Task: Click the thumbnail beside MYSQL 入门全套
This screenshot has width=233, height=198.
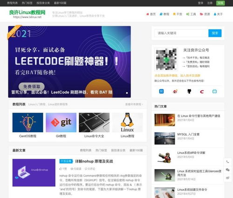Action: pos(164,138)
